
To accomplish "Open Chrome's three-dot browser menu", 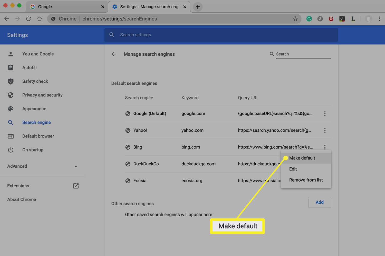I will point(379,19).
